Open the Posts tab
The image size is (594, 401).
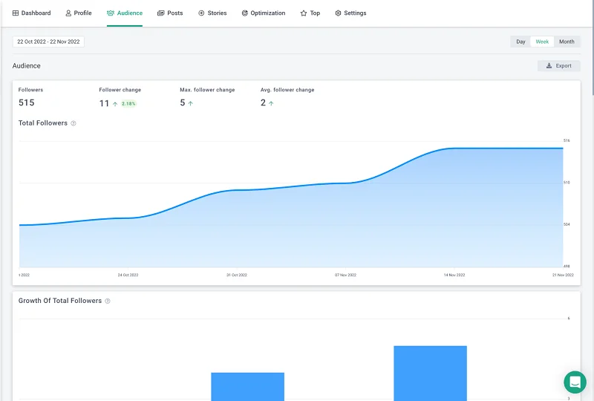[x=170, y=13]
